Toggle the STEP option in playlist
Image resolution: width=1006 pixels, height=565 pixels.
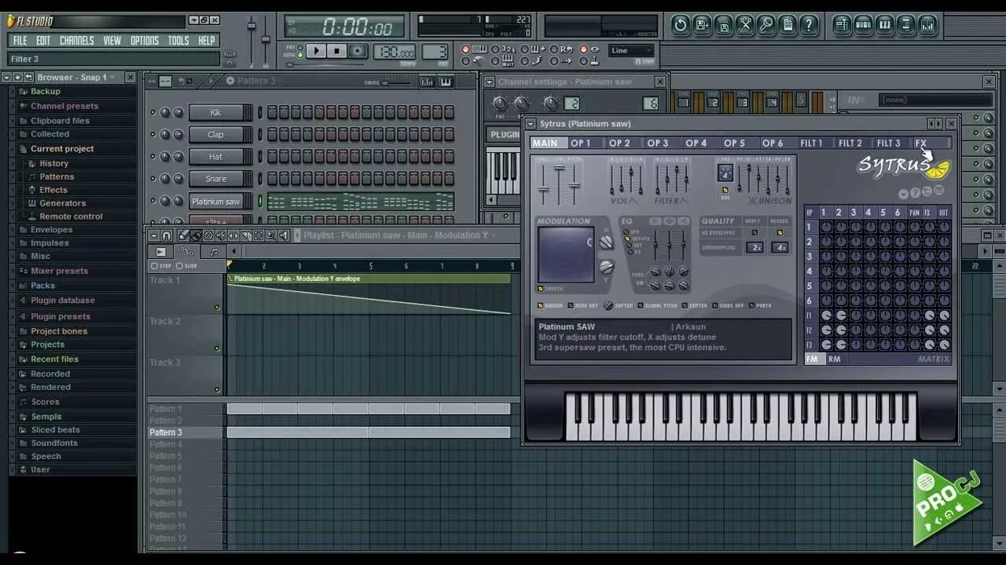(154, 266)
